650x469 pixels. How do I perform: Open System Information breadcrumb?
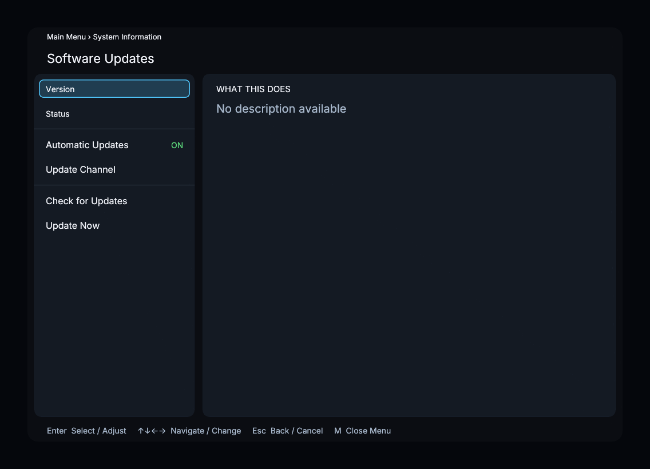pos(127,37)
